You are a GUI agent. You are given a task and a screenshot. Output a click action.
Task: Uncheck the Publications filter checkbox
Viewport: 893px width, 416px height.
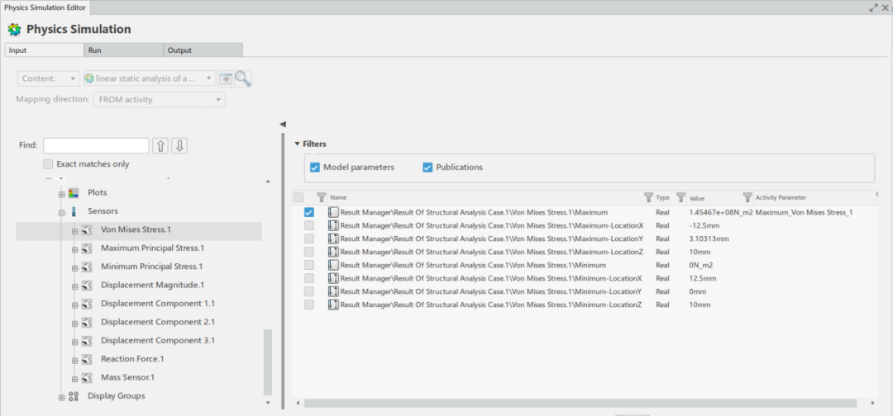tap(427, 168)
